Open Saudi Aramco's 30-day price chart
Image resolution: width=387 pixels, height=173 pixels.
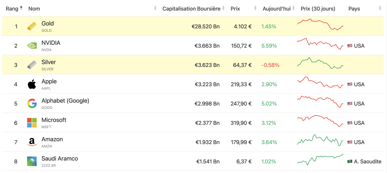click(320, 159)
